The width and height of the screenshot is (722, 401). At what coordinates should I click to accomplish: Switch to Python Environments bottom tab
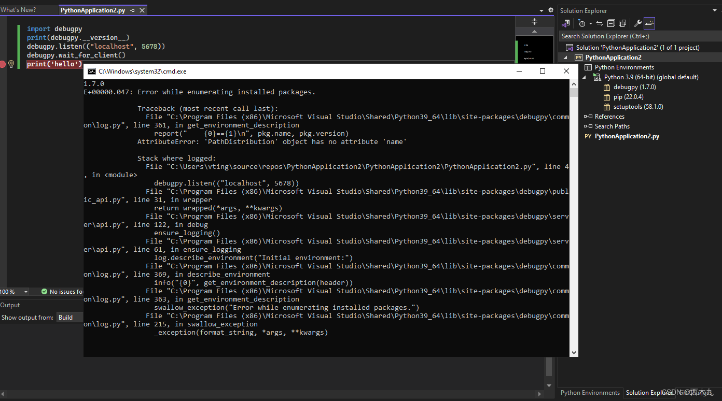tap(590, 393)
